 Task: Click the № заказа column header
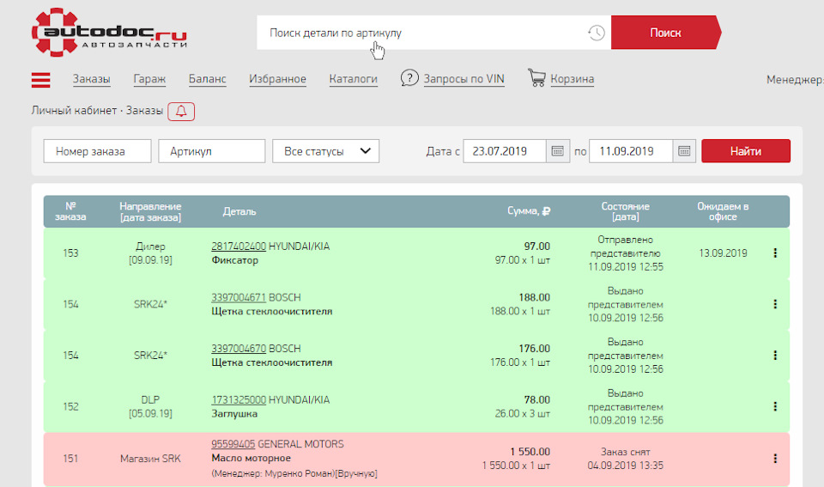(x=70, y=211)
